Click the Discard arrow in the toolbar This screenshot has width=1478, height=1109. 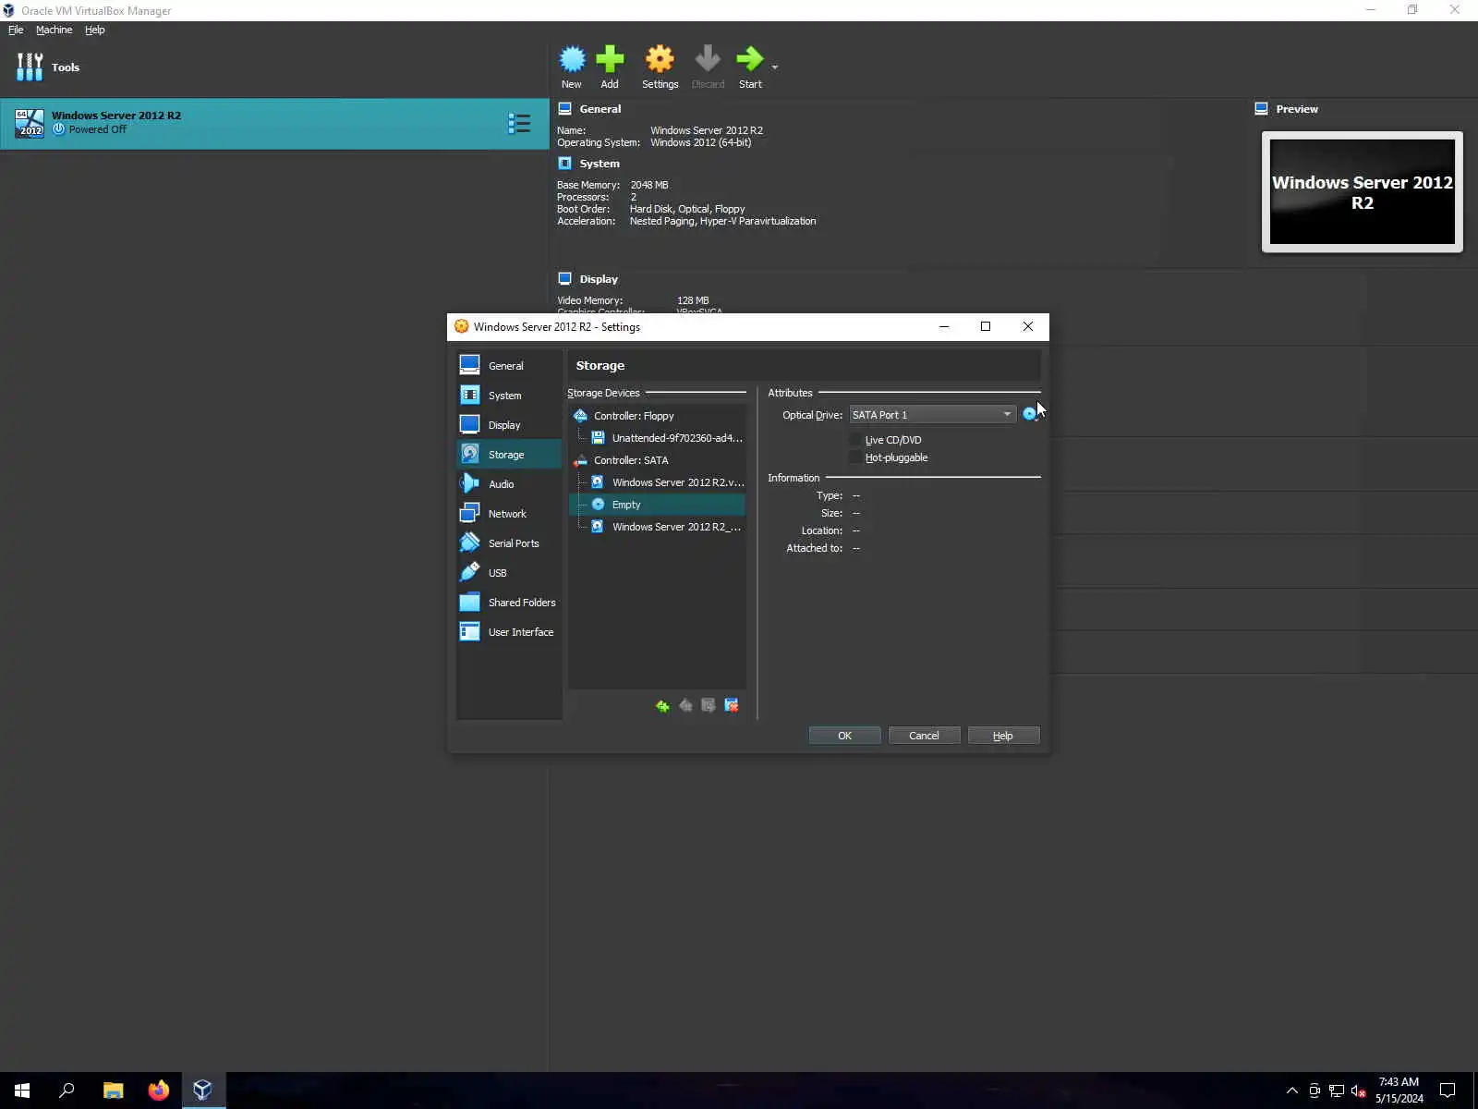coord(708,67)
